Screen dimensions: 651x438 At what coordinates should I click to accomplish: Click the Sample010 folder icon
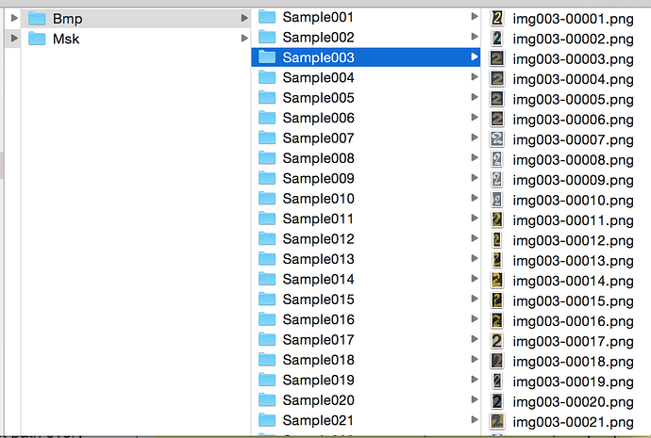pyautogui.click(x=267, y=199)
